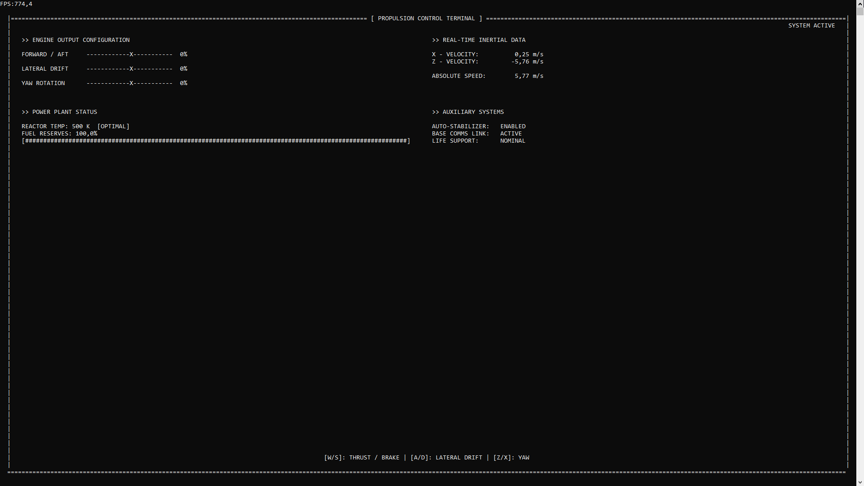Click the [A/D] Lateral Drift hint
Image resolution: width=864 pixels, height=486 pixels.
coord(446,458)
